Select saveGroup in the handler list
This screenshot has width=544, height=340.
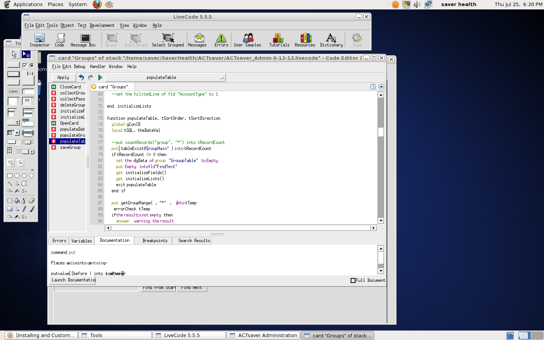click(70, 147)
